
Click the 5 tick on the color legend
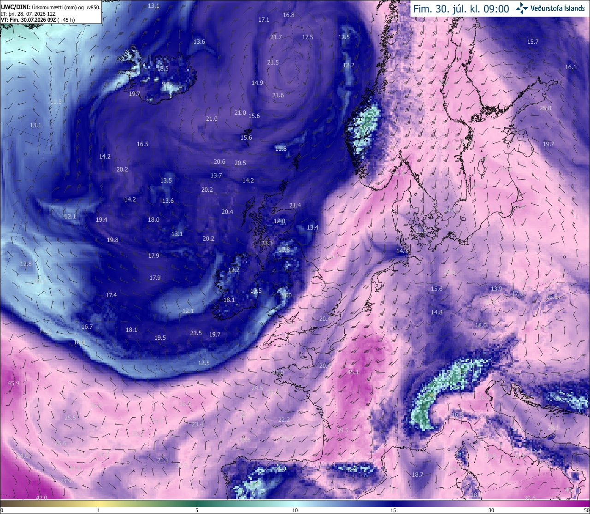pyautogui.click(x=197, y=510)
